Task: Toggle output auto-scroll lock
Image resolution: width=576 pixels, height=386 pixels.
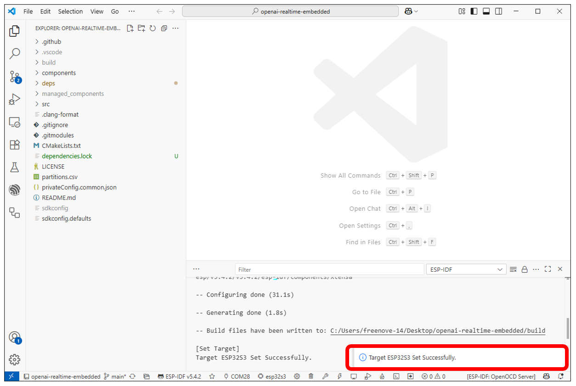Action: (x=525, y=269)
